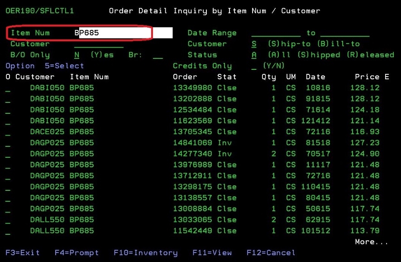Click the Br branch input field
Screen dimensions: 401x262
pyautogui.click(x=158, y=55)
